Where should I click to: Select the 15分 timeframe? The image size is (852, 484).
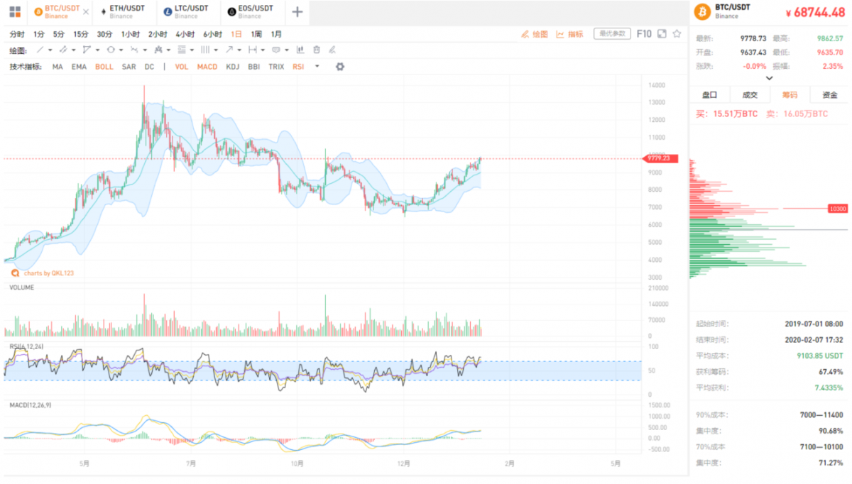pos(81,34)
